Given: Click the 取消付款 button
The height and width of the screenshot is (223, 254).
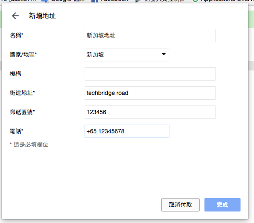Looking at the screenshot, I should pyautogui.click(x=180, y=205).
